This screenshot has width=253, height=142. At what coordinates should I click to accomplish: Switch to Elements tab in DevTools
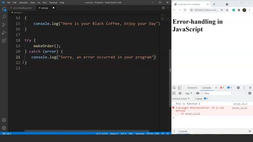click(x=192, y=88)
